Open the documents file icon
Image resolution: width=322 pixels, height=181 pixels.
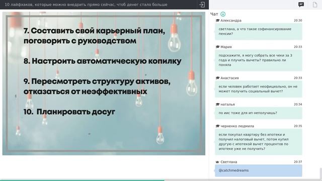pyautogui.click(x=315, y=5)
